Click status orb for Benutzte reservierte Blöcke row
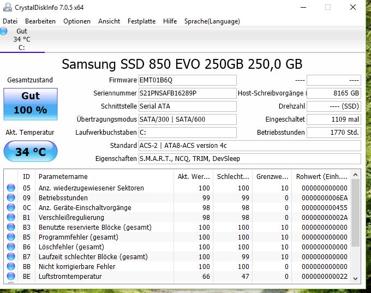Image resolution: width=371 pixels, height=293 pixels. [x=11, y=227]
